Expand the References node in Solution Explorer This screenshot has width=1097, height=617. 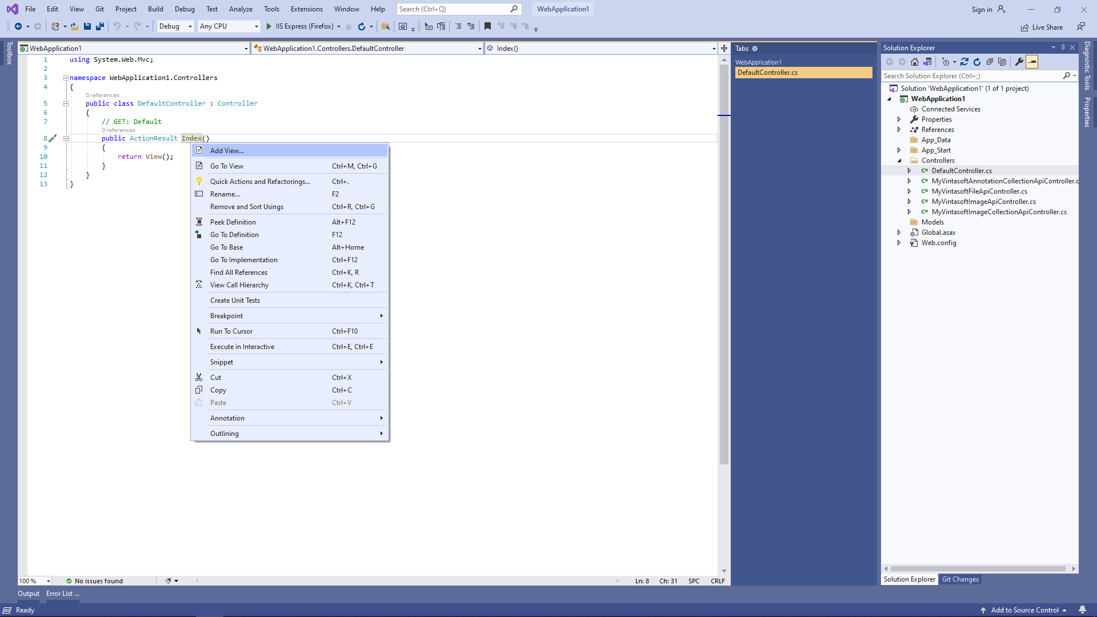click(899, 130)
